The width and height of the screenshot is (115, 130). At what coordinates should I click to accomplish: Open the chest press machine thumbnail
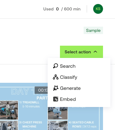[x=9, y=125]
